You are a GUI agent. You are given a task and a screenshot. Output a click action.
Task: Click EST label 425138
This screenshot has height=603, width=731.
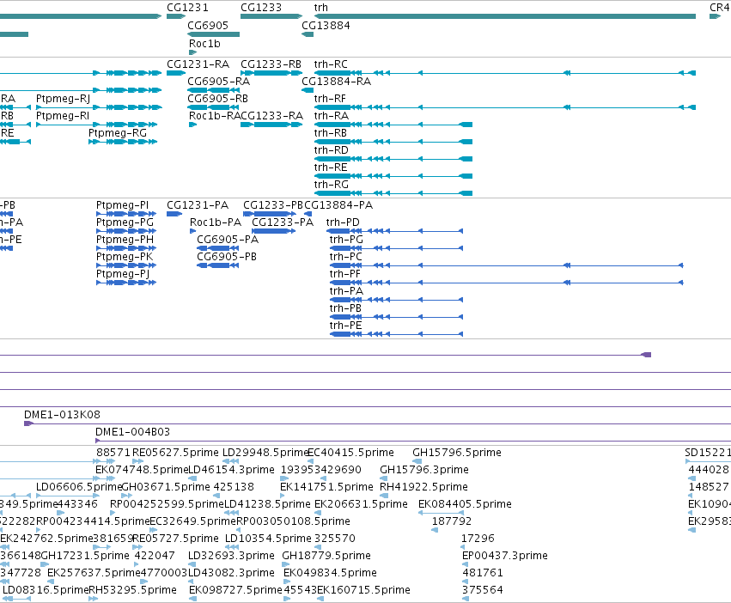point(234,487)
